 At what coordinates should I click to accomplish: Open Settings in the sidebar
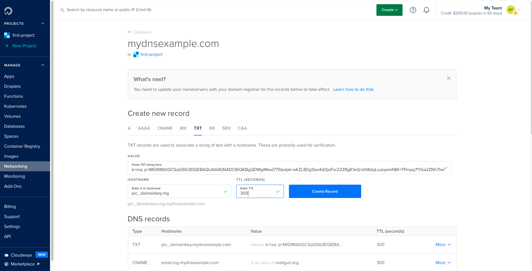point(12,227)
